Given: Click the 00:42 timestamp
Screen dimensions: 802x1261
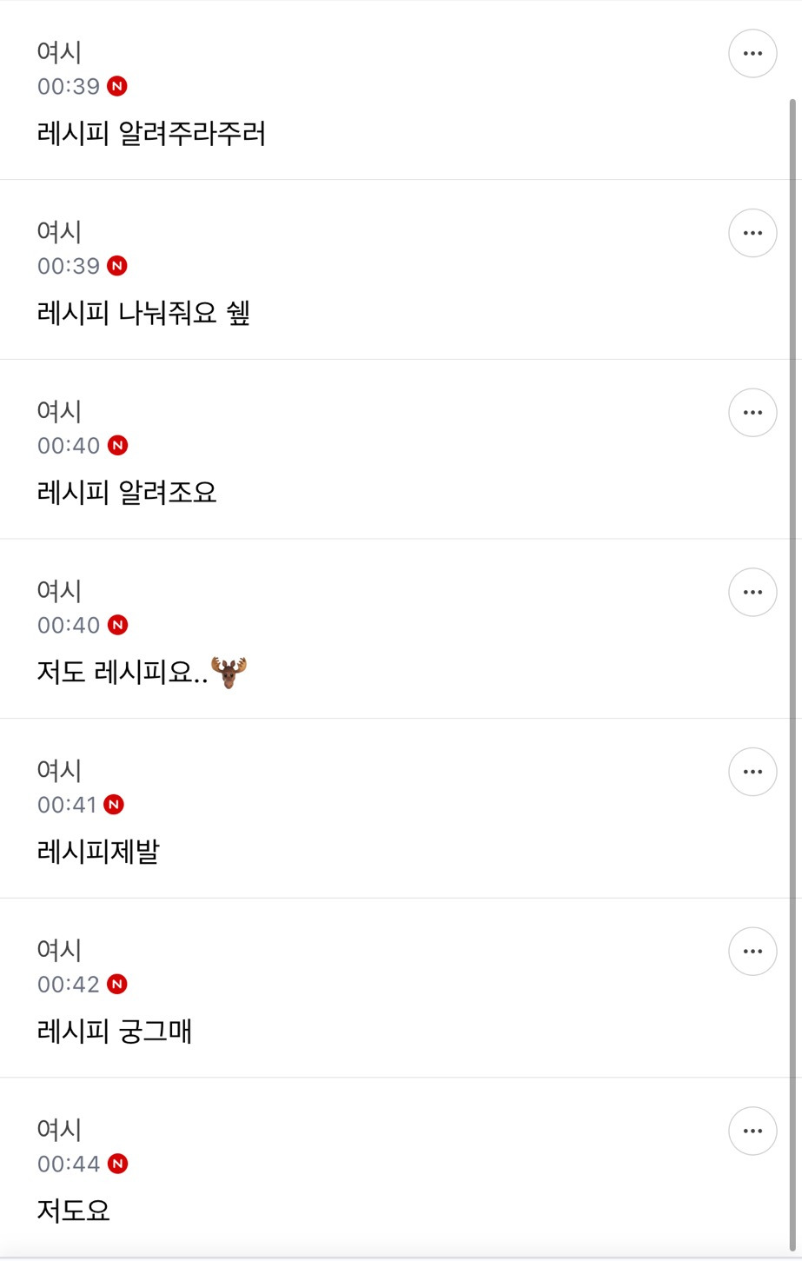Looking at the screenshot, I should coord(69,985).
